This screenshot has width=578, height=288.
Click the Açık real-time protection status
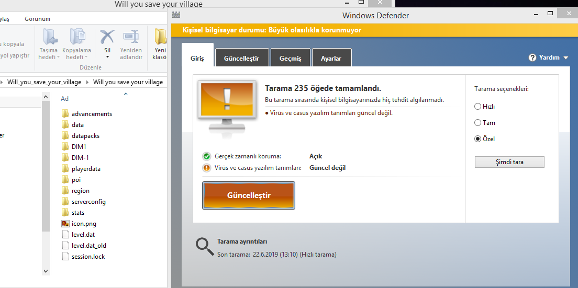[316, 156]
